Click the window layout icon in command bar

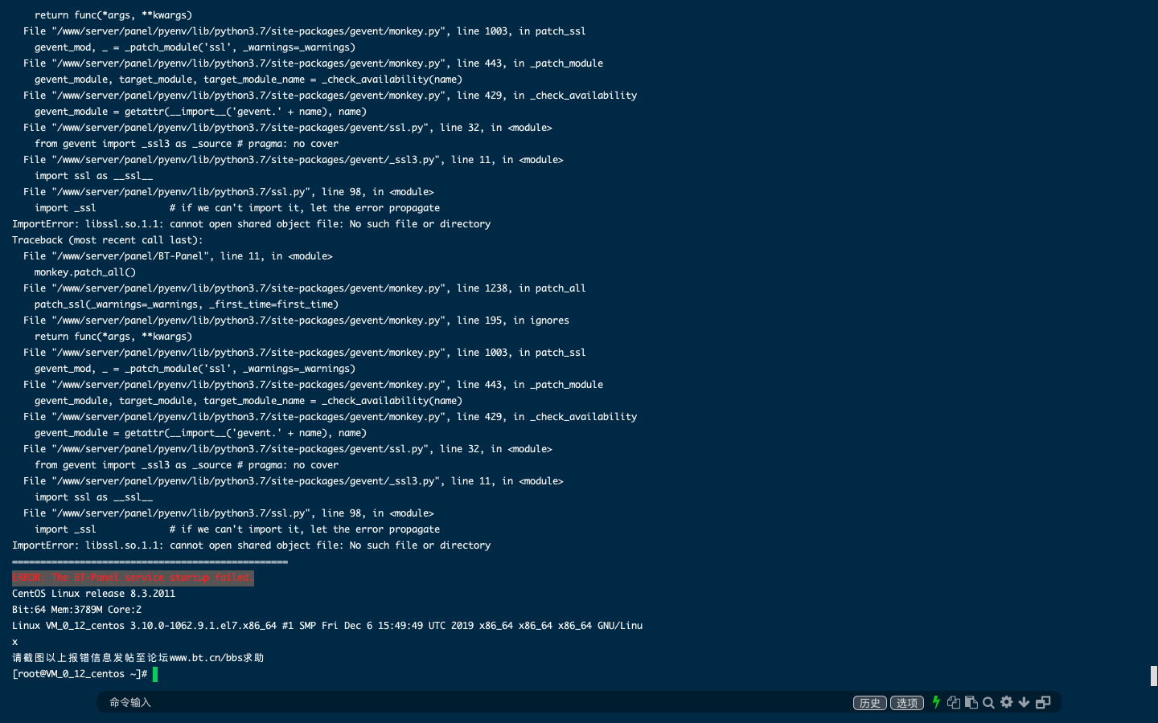tap(1043, 702)
